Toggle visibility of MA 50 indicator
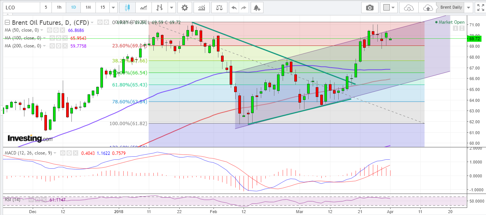The image size is (486, 215). tap(50, 30)
